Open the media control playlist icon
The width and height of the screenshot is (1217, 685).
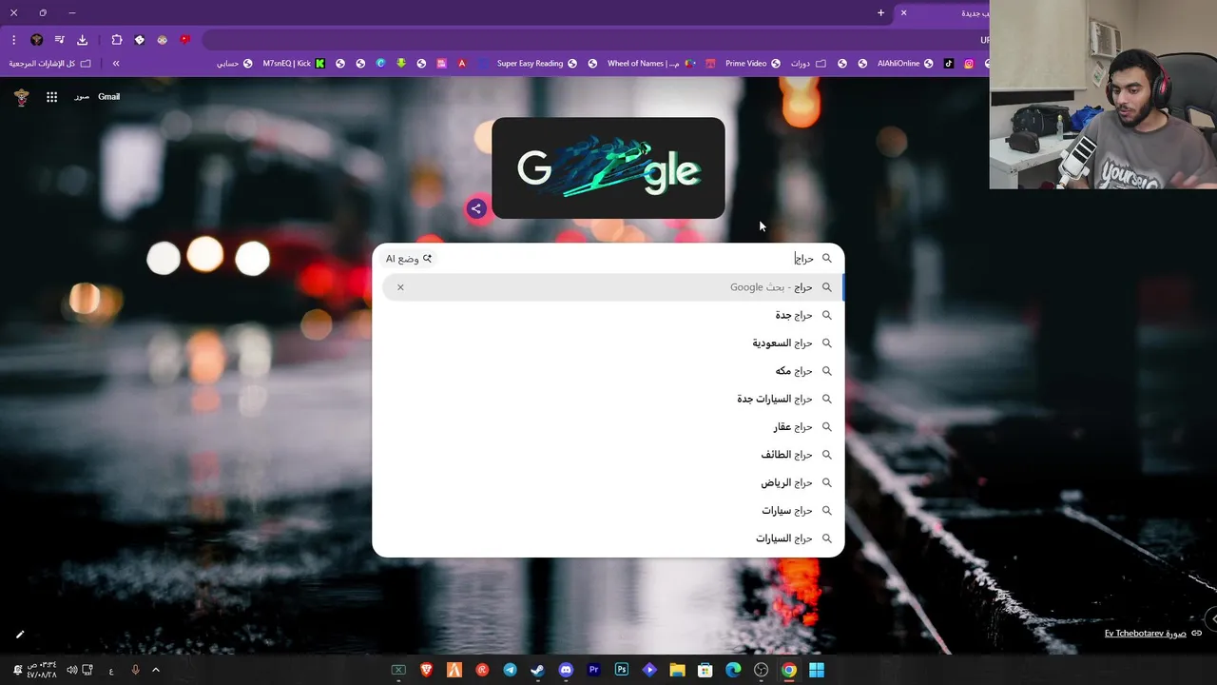pyautogui.click(x=60, y=40)
